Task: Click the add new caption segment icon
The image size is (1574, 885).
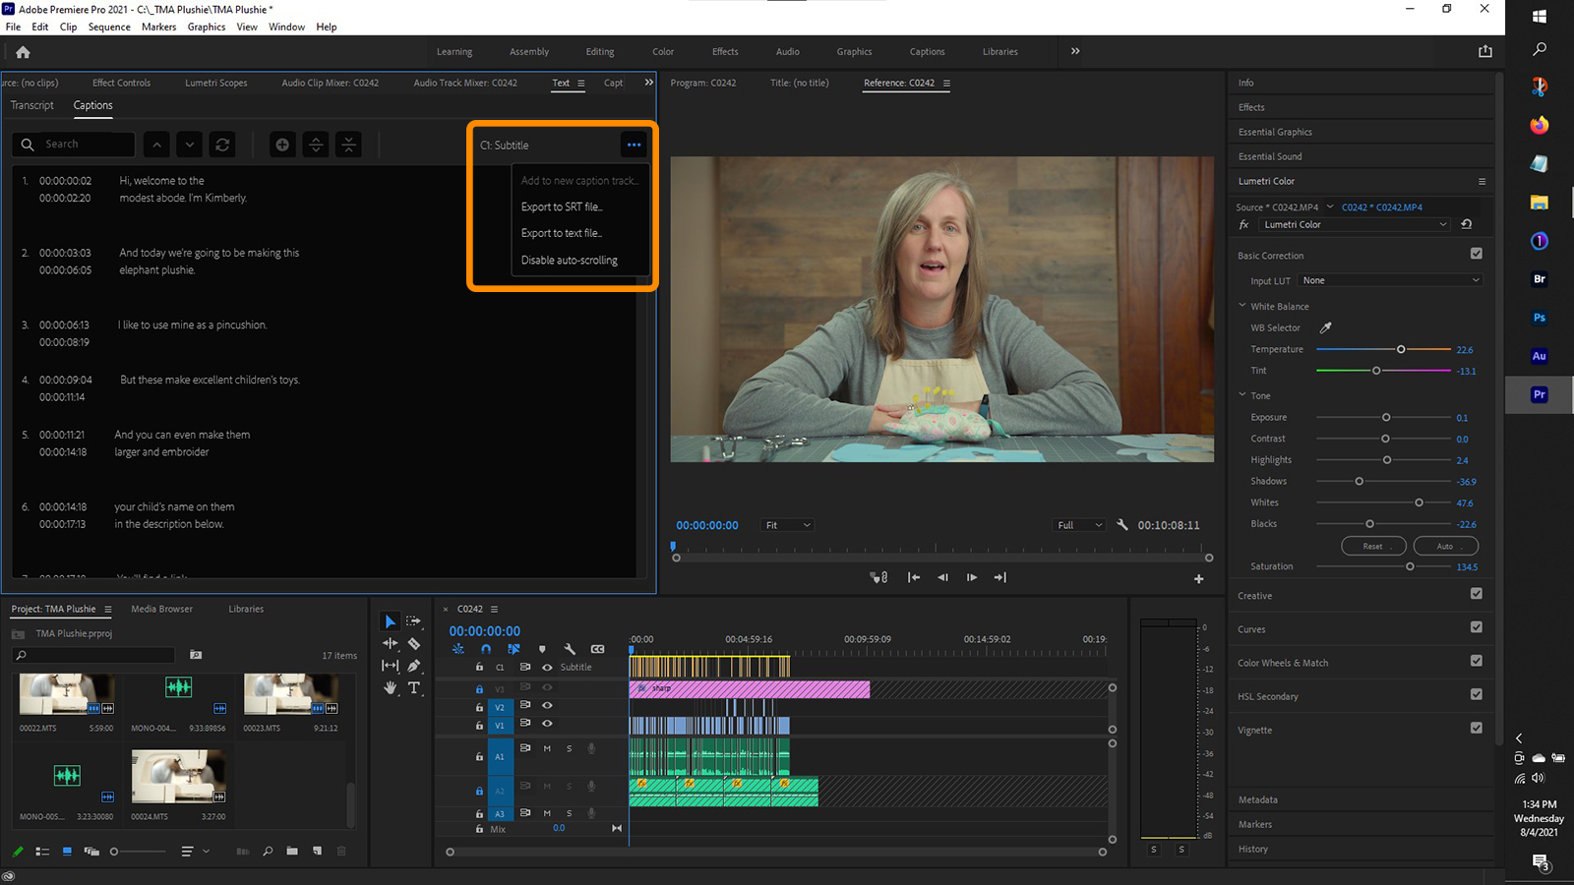Action: (x=282, y=145)
